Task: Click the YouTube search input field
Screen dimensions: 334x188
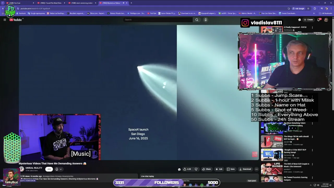Action: point(158,20)
